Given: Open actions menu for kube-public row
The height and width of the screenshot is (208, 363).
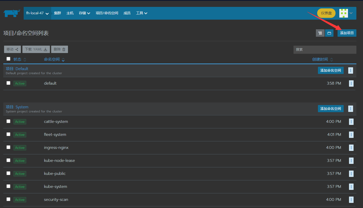Looking at the screenshot, I should click(x=351, y=174).
